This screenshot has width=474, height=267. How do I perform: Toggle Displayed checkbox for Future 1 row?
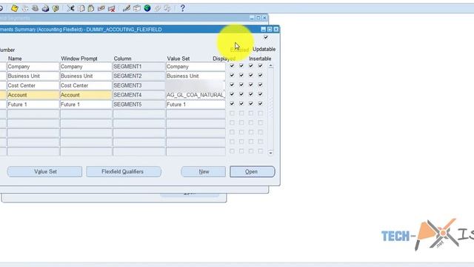[232, 104]
